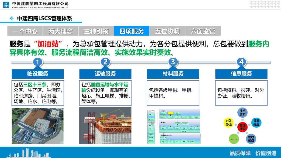Click the number 2 circle marker
Viewport: 281px width, 158px height.
point(105,62)
